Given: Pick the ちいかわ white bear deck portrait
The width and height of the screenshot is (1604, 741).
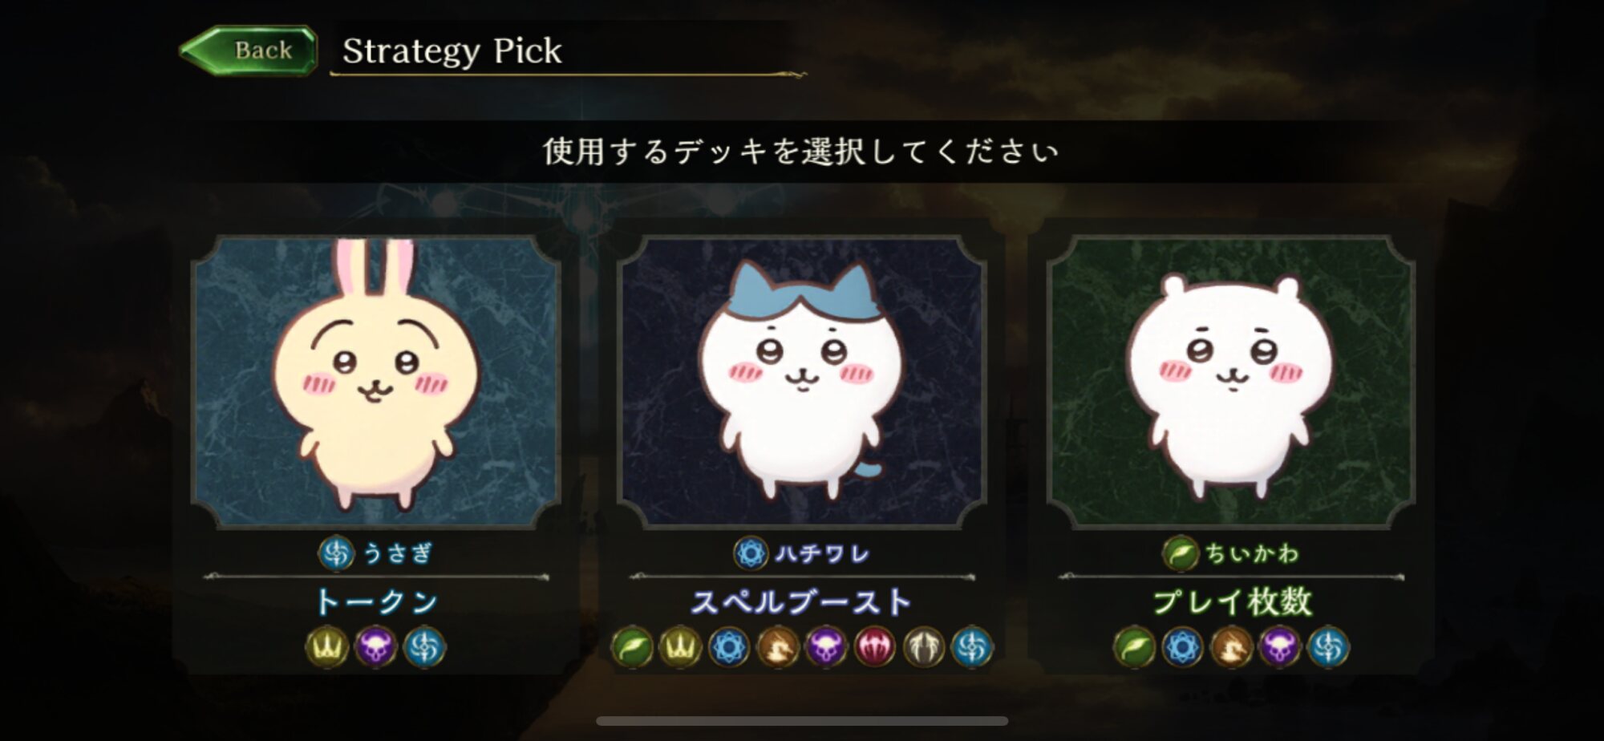Looking at the screenshot, I should 1231,381.
